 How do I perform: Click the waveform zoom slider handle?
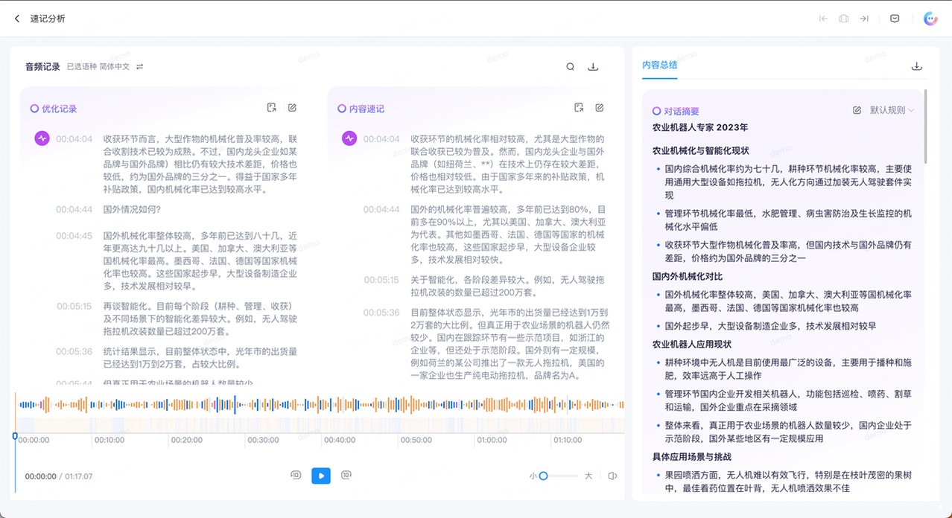[543, 476]
